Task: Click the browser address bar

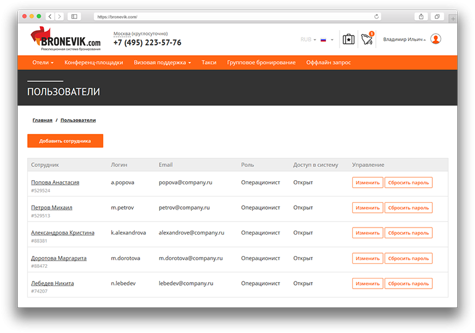Action: point(237,17)
